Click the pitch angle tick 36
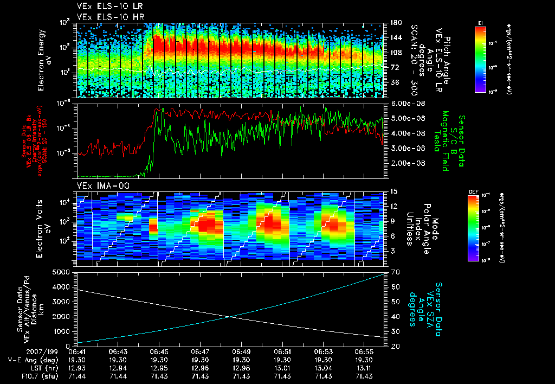The width and height of the screenshot is (555, 384). click(x=394, y=82)
